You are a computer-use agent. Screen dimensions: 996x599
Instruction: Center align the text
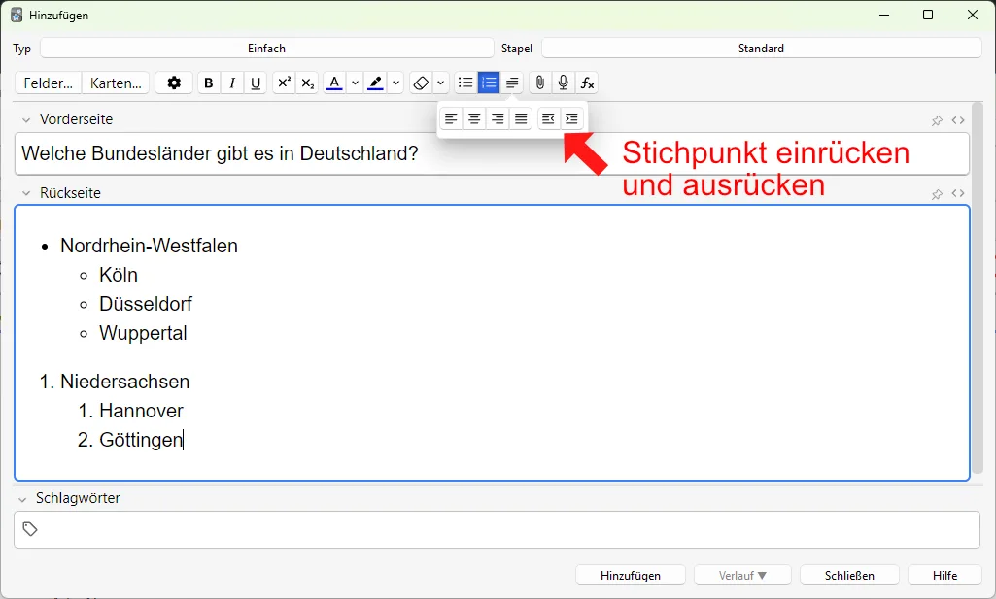tap(474, 119)
